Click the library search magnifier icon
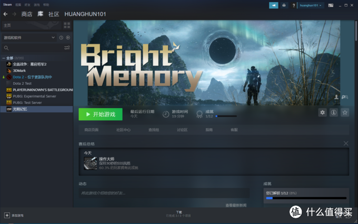This screenshot has width=358, height=224. coord(6,48)
